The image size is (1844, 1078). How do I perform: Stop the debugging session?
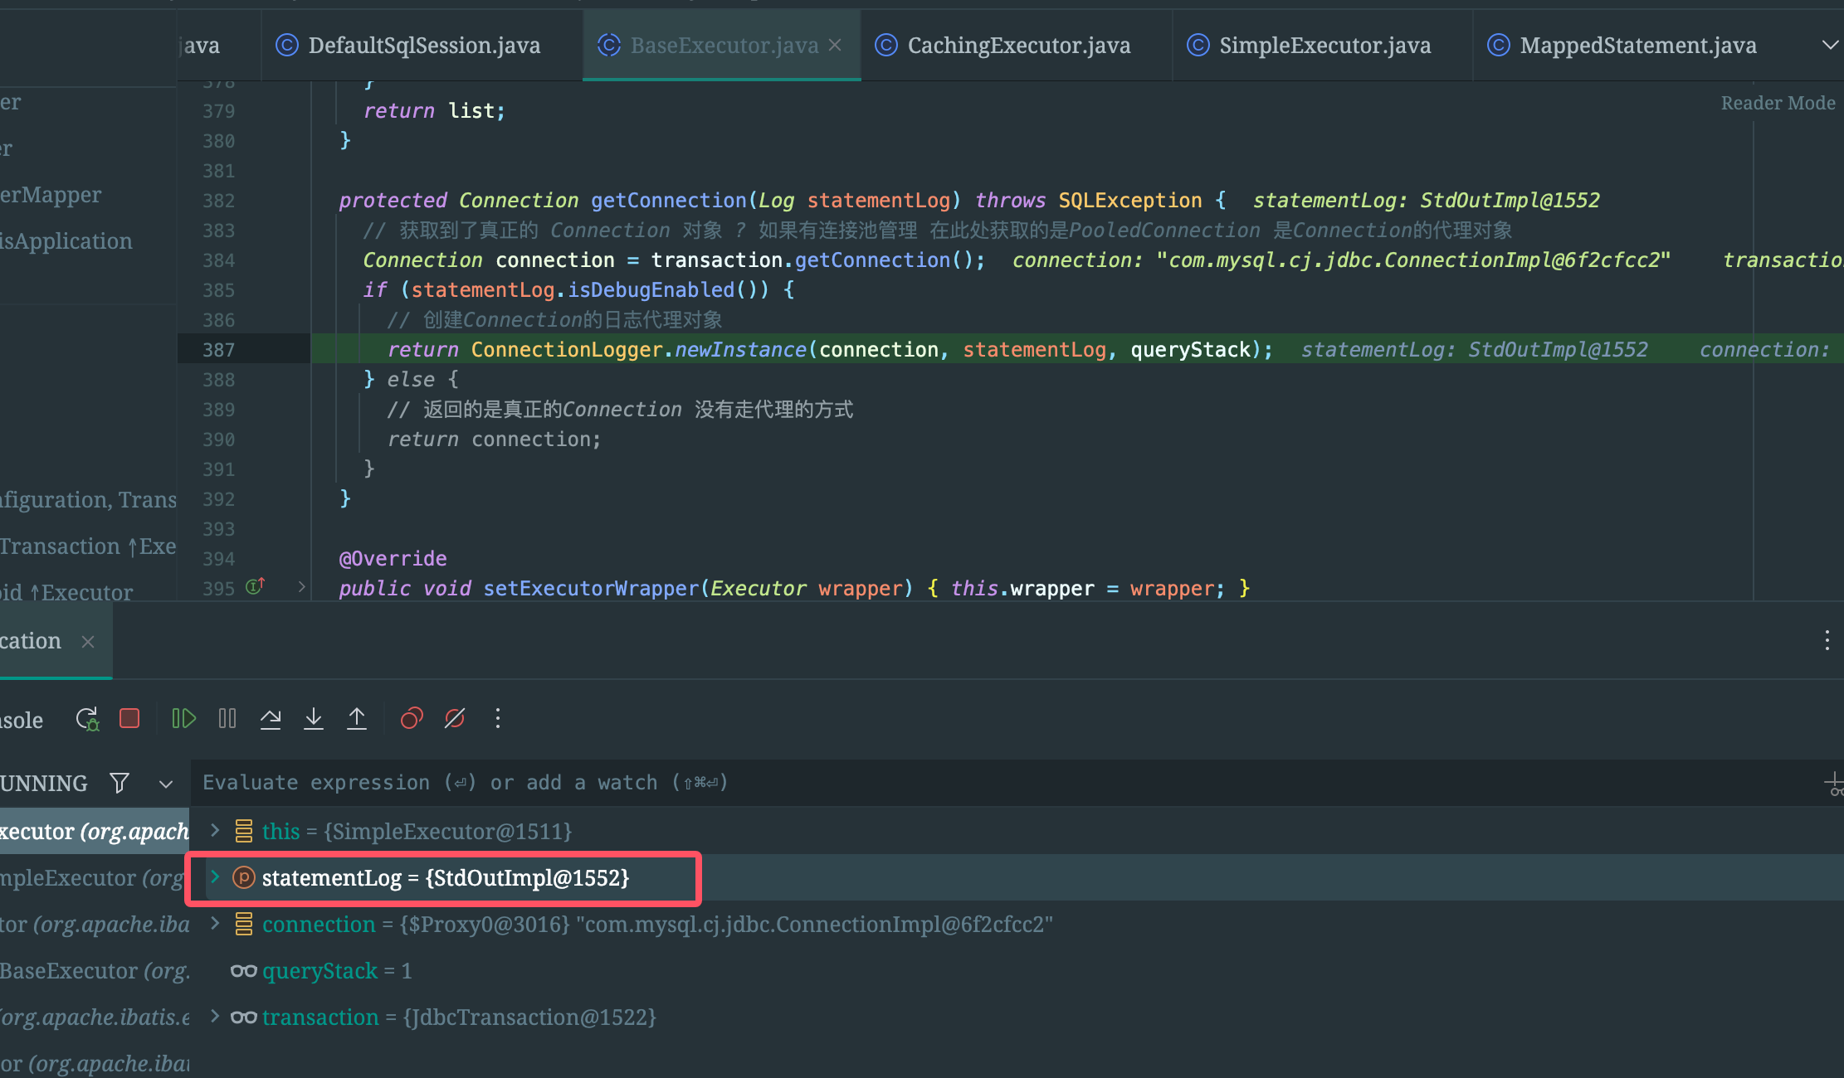click(129, 718)
